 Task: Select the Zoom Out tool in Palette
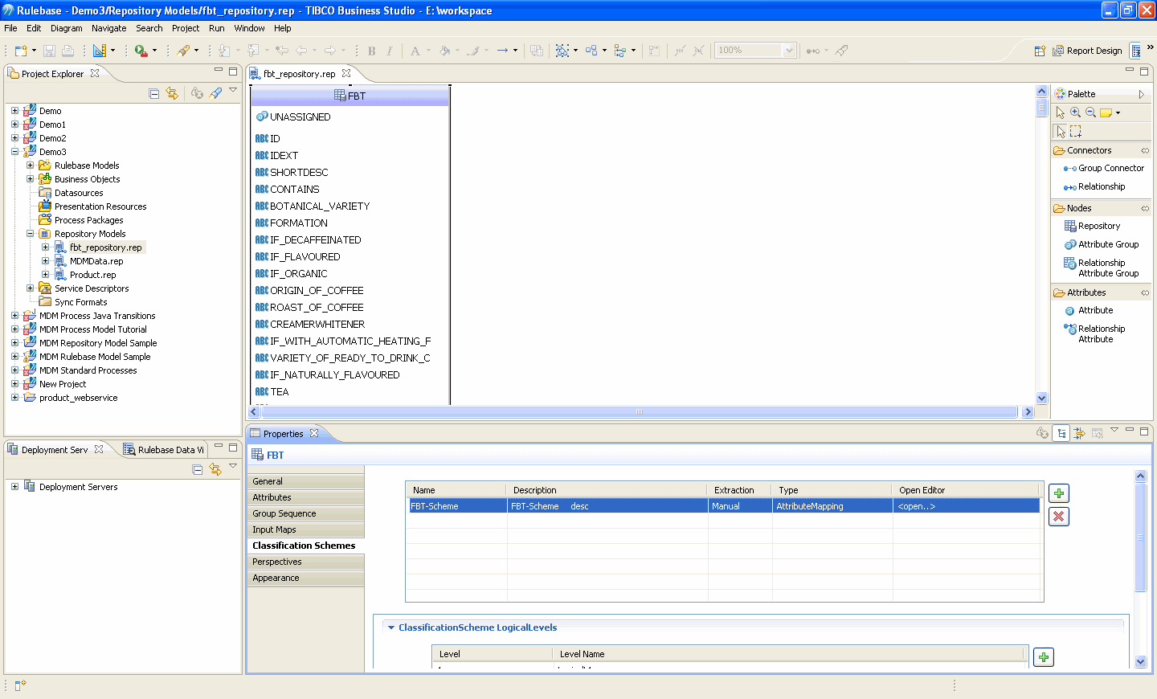(1090, 112)
